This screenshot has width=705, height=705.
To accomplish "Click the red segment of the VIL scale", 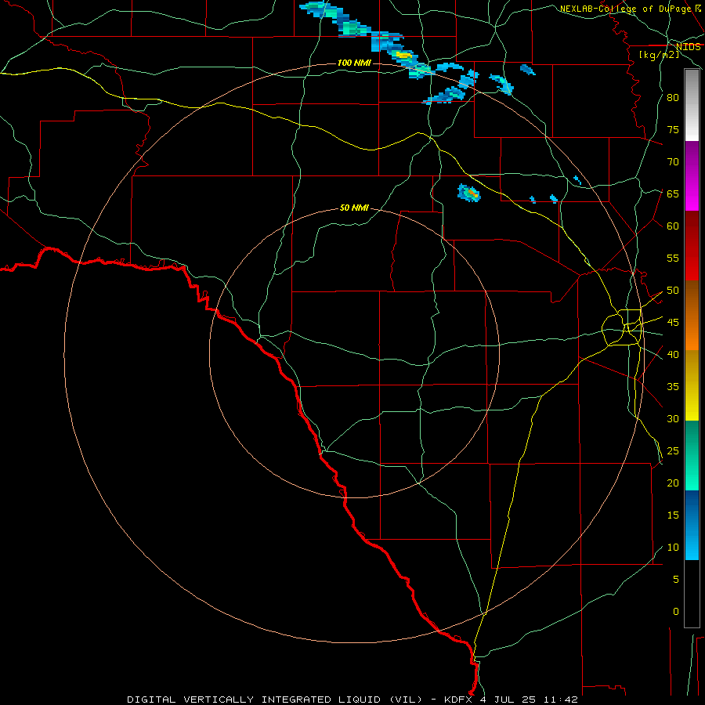I will (692, 246).
